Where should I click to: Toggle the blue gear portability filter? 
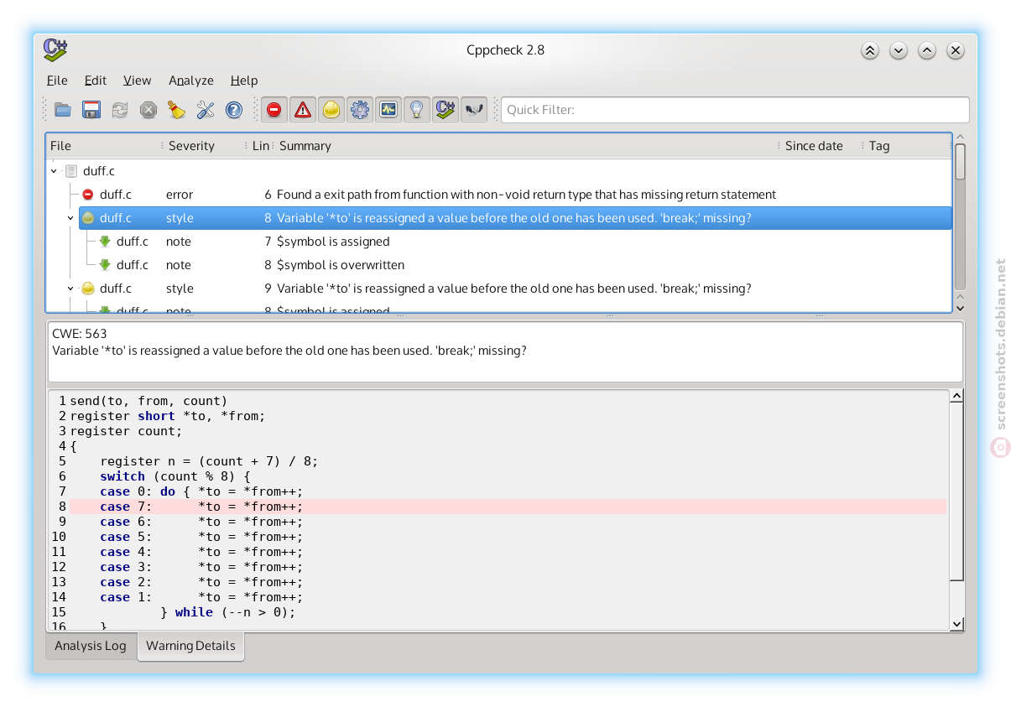[x=360, y=110]
